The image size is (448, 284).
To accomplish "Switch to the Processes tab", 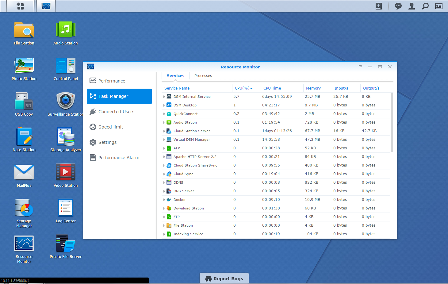I will pos(203,76).
